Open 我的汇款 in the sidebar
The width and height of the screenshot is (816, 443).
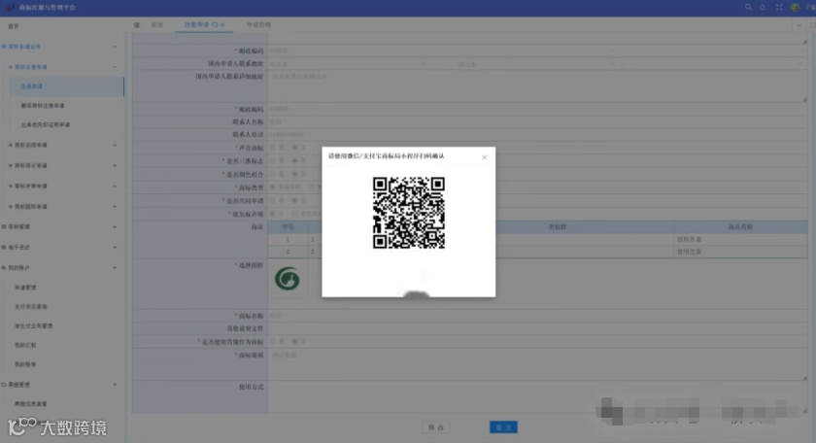pyautogui.click(x=25, y=345)
